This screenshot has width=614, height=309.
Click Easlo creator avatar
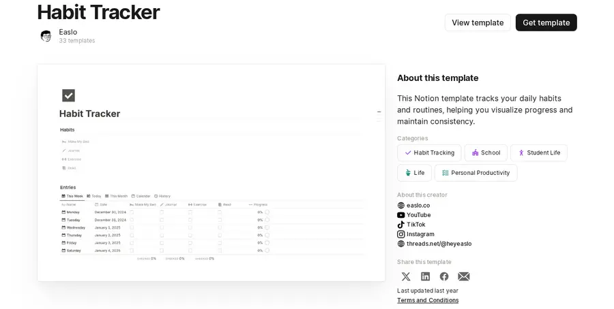click(46, 36)
